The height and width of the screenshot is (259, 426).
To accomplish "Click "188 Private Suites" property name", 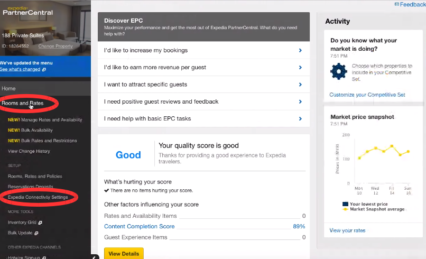I will 23,35.
